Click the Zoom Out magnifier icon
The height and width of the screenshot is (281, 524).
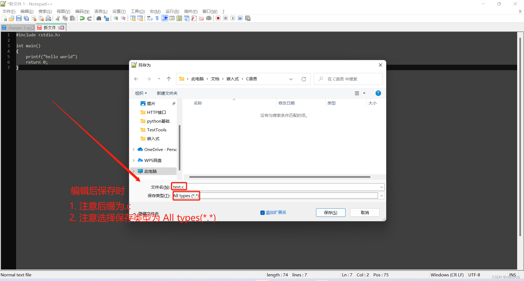tap(123, 18)
